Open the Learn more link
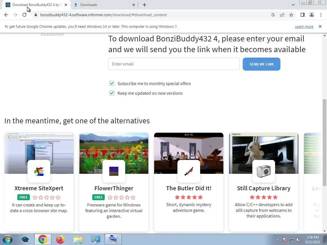 pyautogui.click(x=304, y=26)
